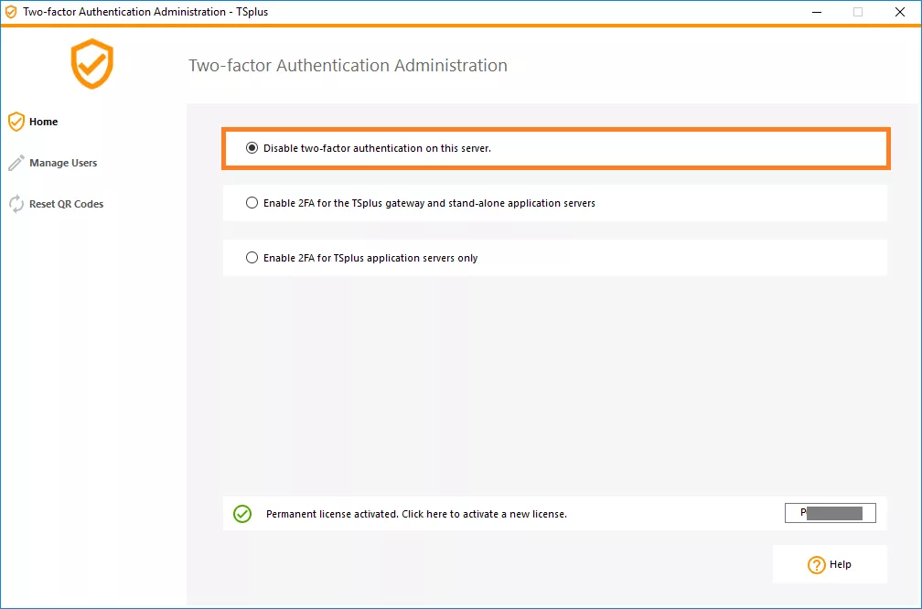Click the green checkmark license status icon
This screenshot has width=922, height=609.
[x=241, y=514]
